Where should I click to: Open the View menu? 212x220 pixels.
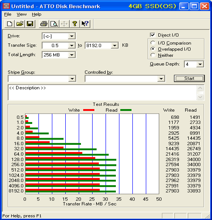pos(21,14)
